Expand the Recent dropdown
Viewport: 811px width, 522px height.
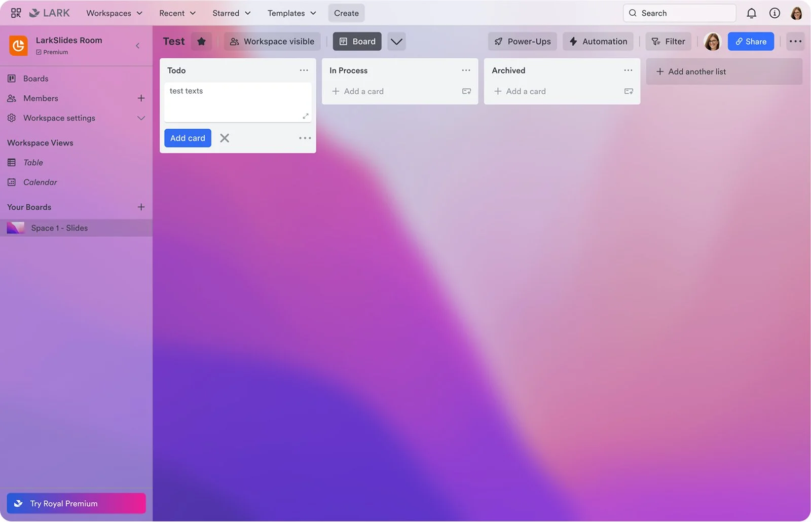pos(177,13)
